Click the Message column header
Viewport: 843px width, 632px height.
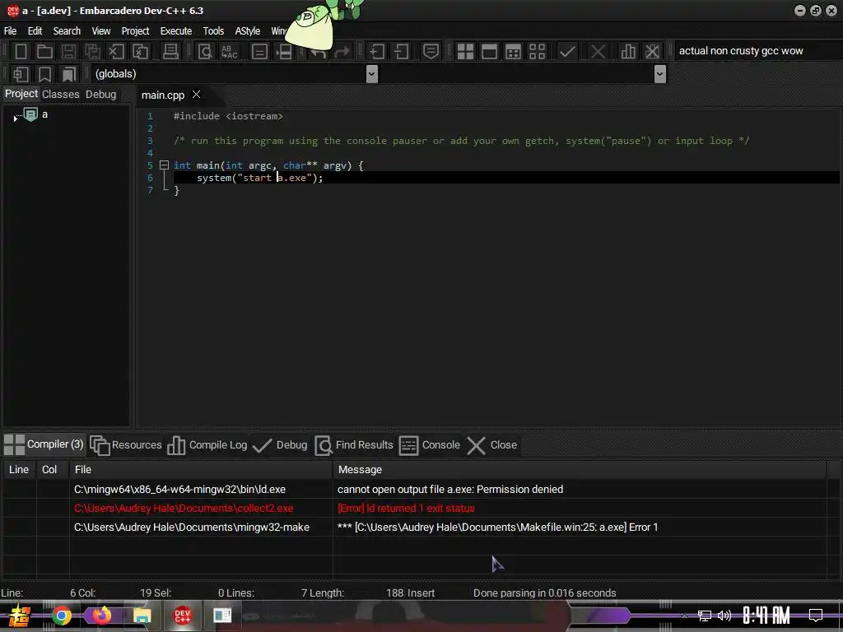click(x=580, y=470)
